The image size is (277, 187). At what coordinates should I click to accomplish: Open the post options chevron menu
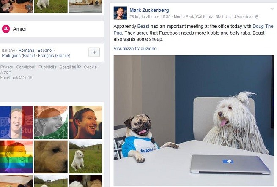272,9
